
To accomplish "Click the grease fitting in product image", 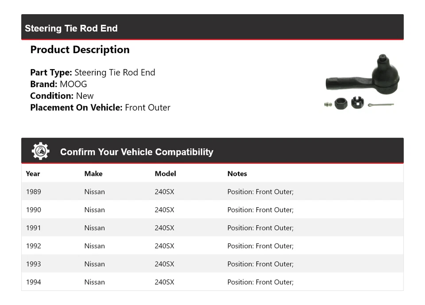I will pyautogui.click(x=328, y=104).
